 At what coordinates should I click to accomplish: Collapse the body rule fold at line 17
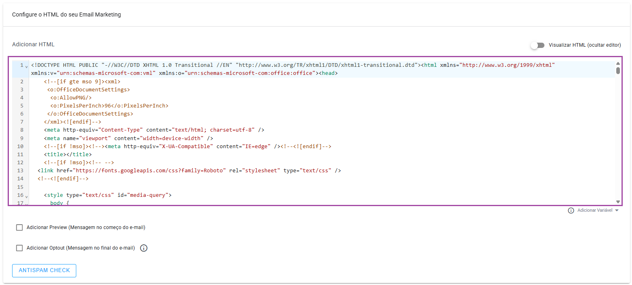[27, 204]
